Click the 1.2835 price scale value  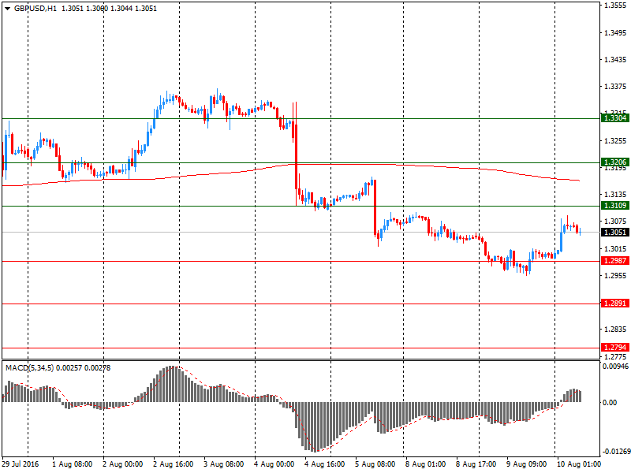(x=615, y=330)
